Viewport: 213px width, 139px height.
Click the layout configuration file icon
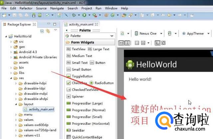[x=122, y=33]
